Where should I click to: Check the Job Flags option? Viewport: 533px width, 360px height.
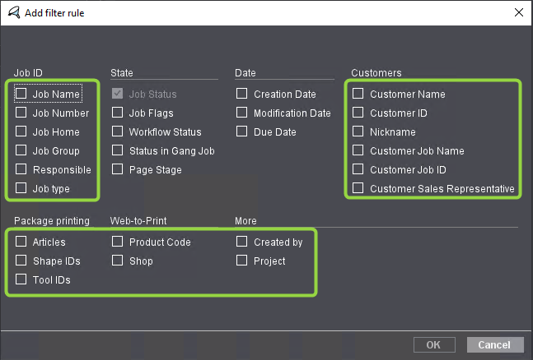pos(118,113)
